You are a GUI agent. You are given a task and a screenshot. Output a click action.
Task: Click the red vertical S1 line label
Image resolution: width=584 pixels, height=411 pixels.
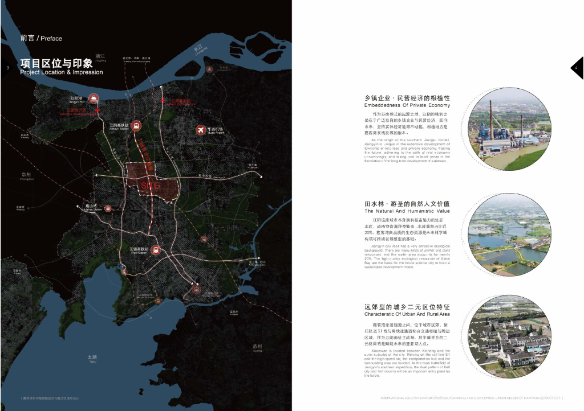[x=145, y=155]
